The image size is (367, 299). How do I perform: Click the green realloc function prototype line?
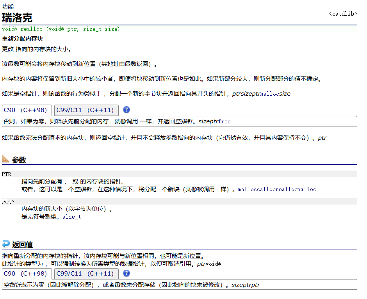(x=62, y=29)
